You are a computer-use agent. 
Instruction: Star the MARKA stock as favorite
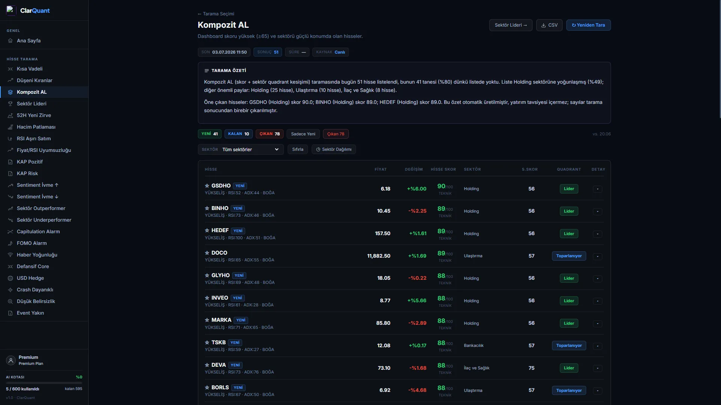click(207, 320)
